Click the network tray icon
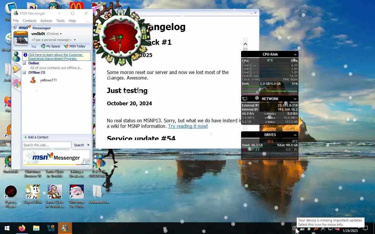This screenshot has height=234, width=375. tap(330, 229)
